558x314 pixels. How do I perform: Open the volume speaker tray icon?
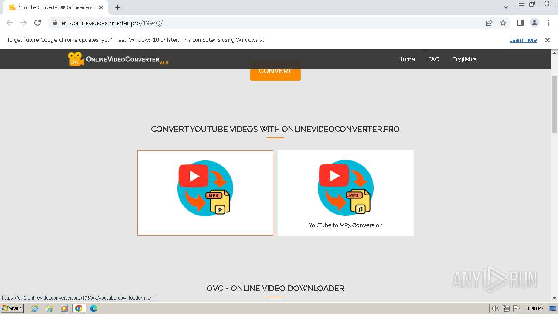click(496, 308)
